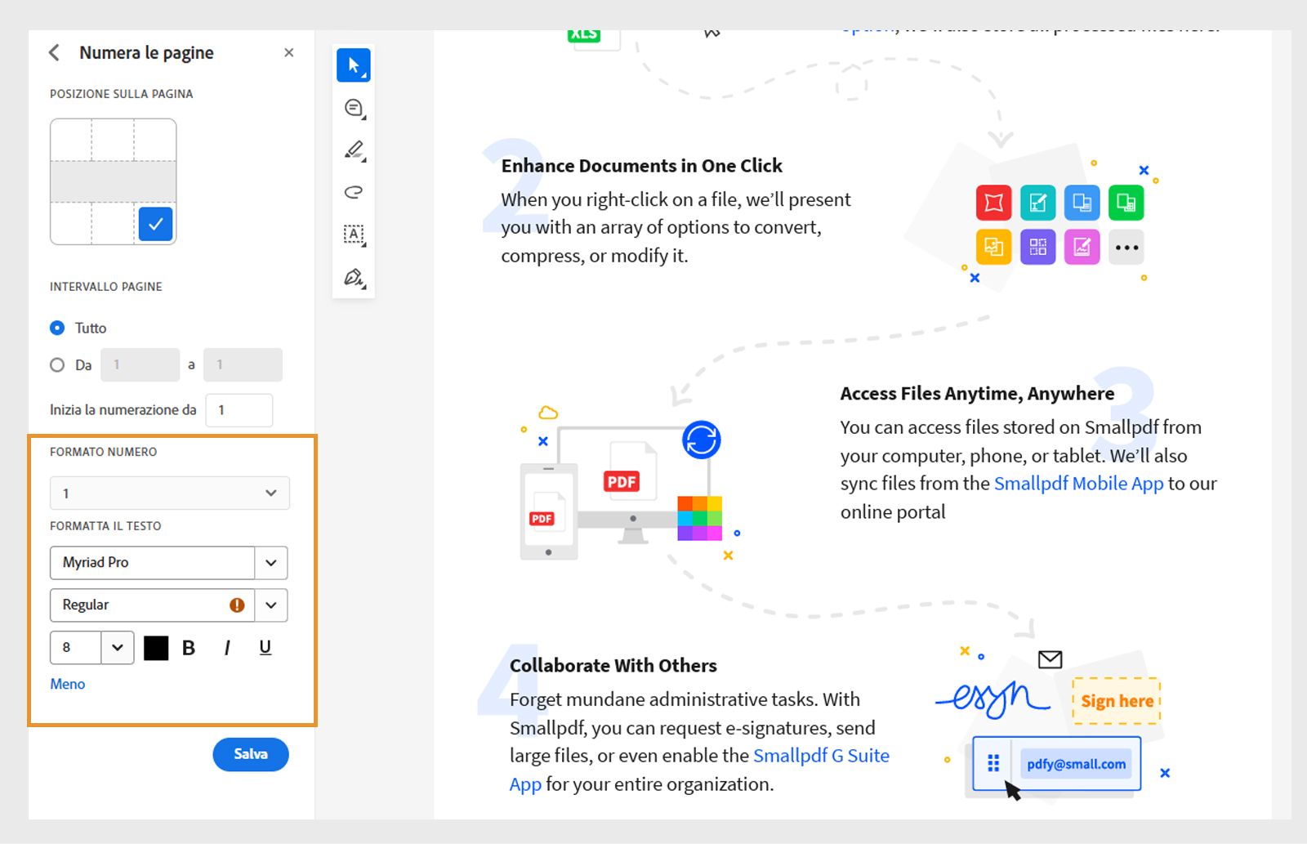Choose the bottom-left page position cell
This screenshot has height=844, width=1307.
pos(71,223)
